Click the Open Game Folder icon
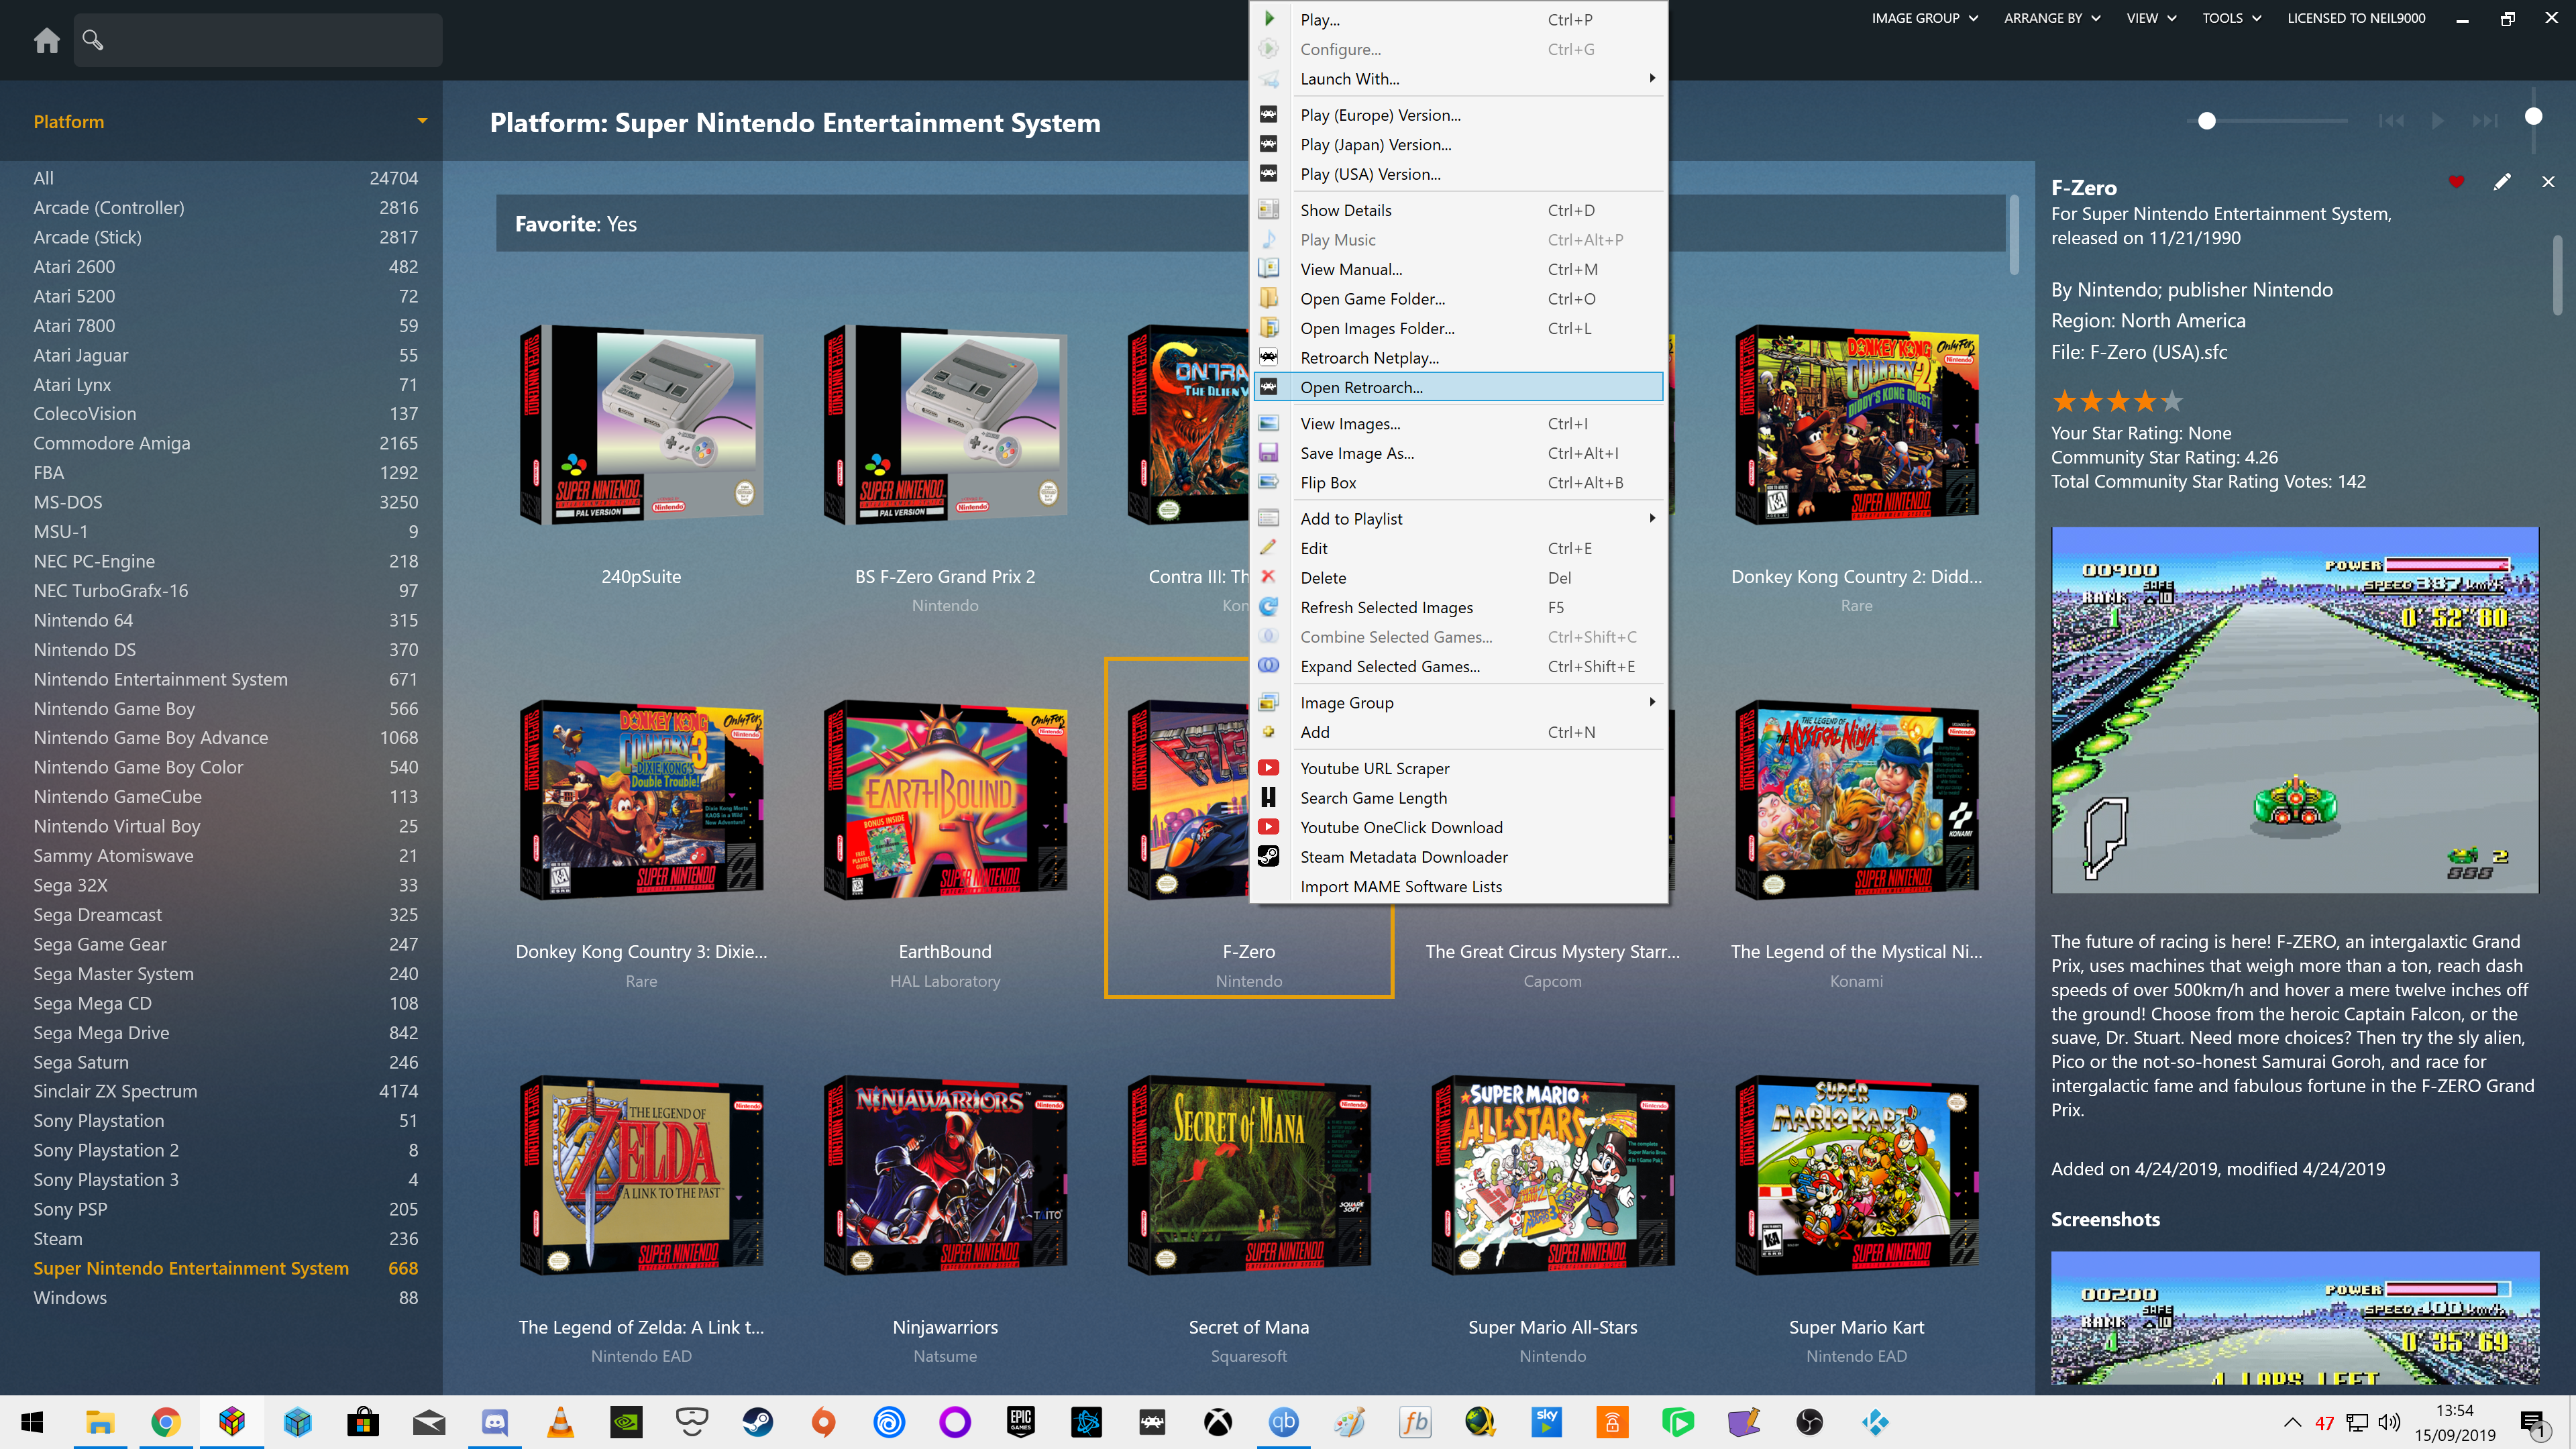The image size is (2576, 1449). (x=1268, y=298)
